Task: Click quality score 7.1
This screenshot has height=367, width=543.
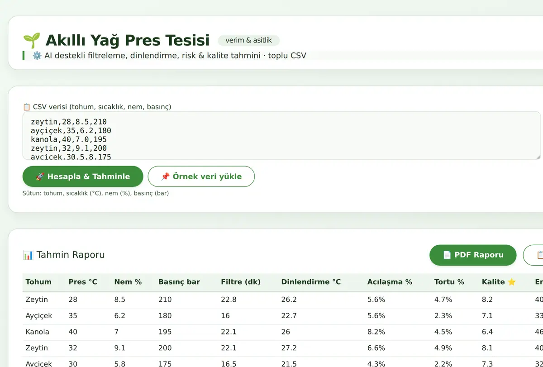Action: pyautogui.click(x=487, y=315)
